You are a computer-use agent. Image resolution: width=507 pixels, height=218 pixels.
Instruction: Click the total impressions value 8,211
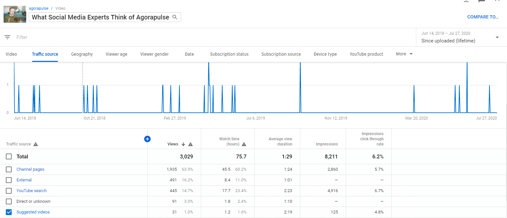click(331, 156)
